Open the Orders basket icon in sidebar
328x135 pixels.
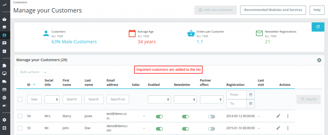click(x=4, y=19)
